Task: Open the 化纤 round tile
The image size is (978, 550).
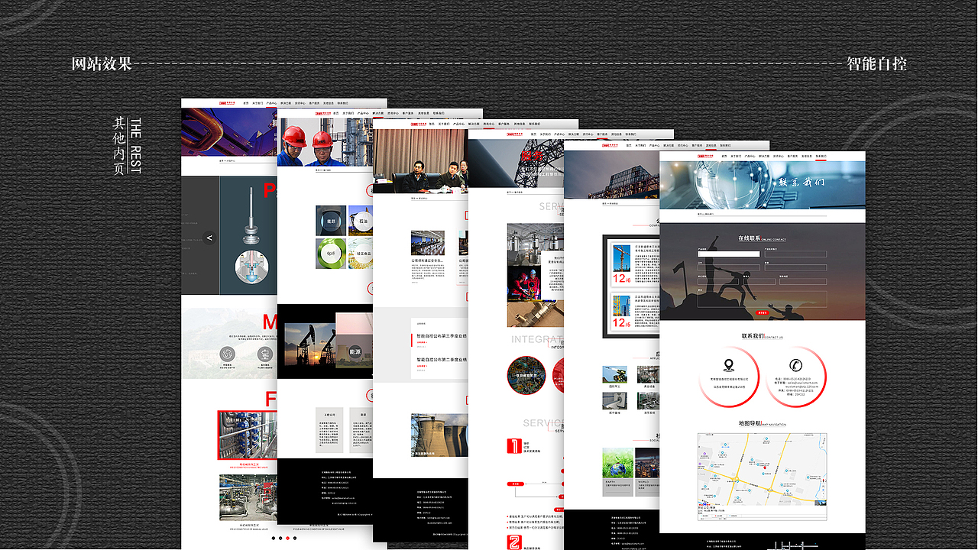Action: [331, 254]
